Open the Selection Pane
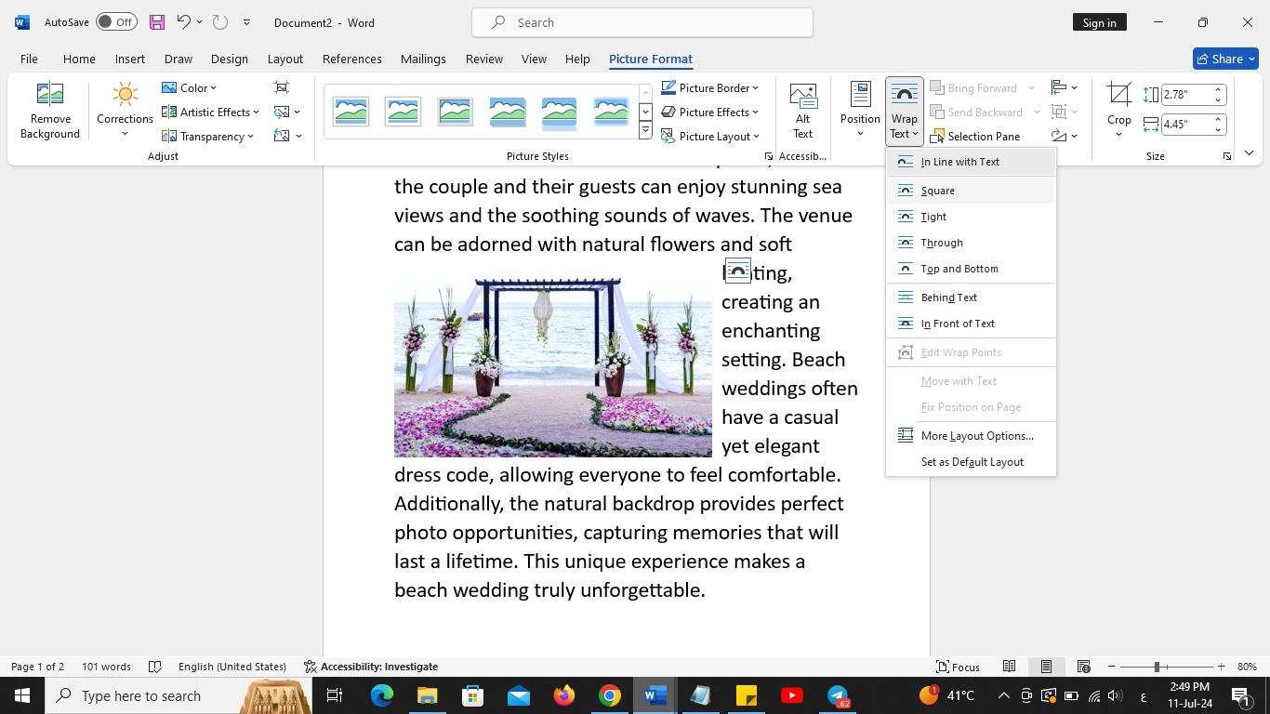The width and height of the screenshot is (1270, 714). click(x=975, y=136)
